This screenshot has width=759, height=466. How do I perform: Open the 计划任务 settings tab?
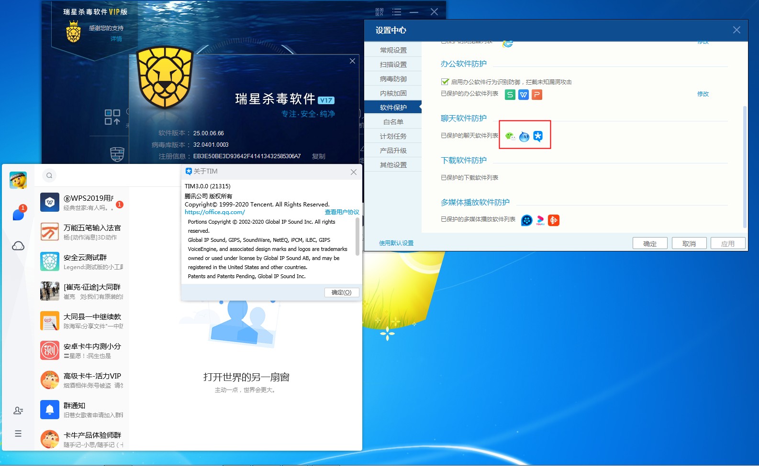(393, 136)
